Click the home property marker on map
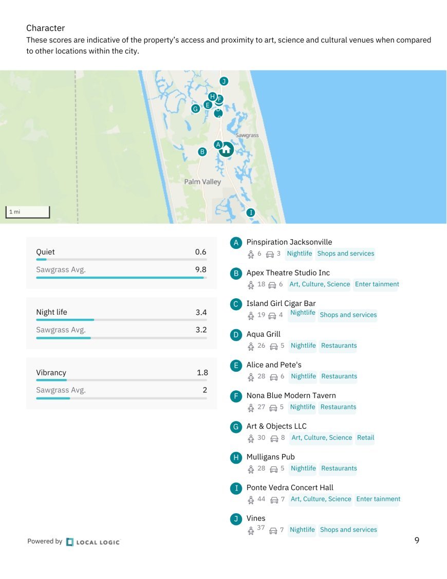The height and width of the screenshot is (579, 447). (226, 150)
